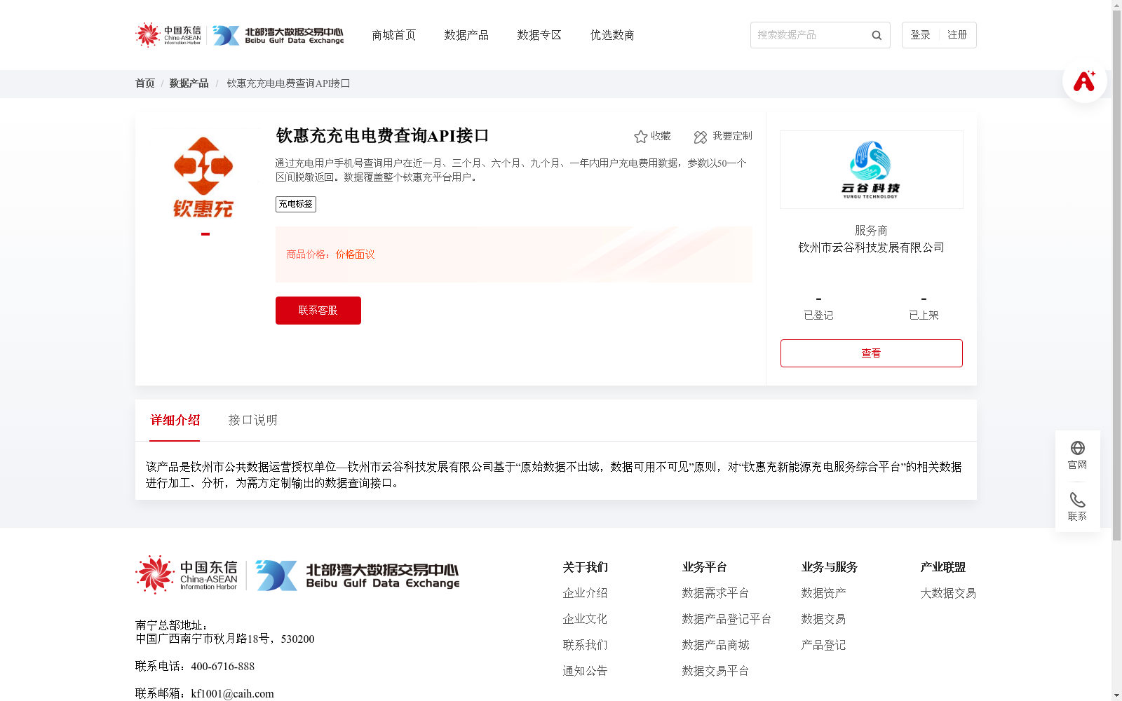
Task: Click the 注册 register link
Action: [957, 35]
